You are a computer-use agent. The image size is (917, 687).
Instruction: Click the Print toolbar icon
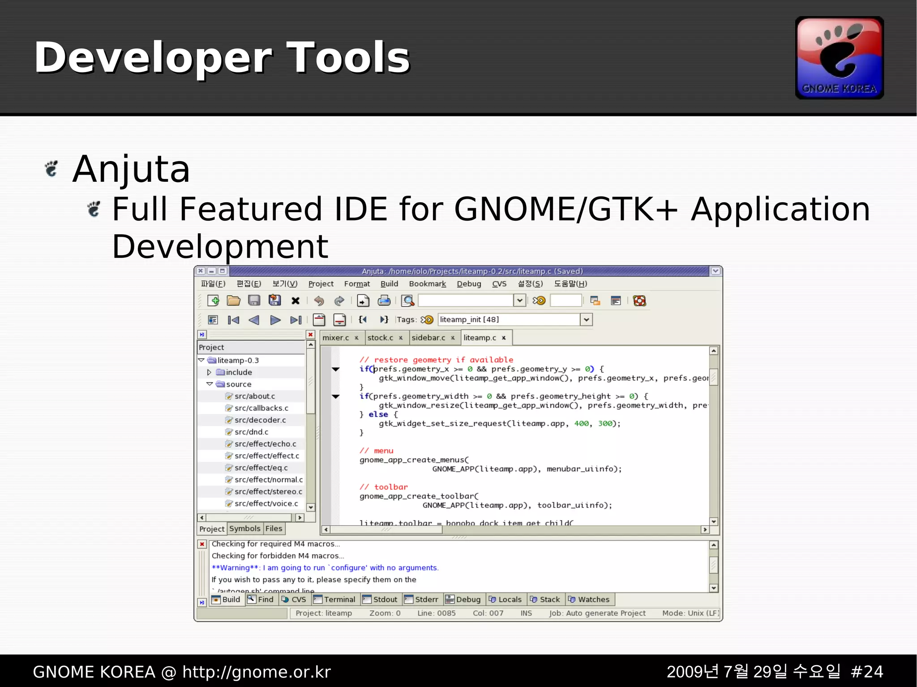click(x=384, y=301)
